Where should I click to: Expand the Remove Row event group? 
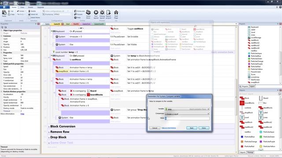49,132
